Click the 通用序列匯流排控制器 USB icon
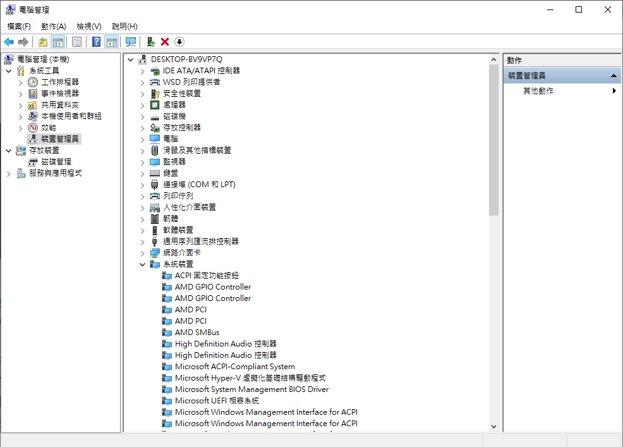This screenshot has height=447, width=623. (155, 242)
